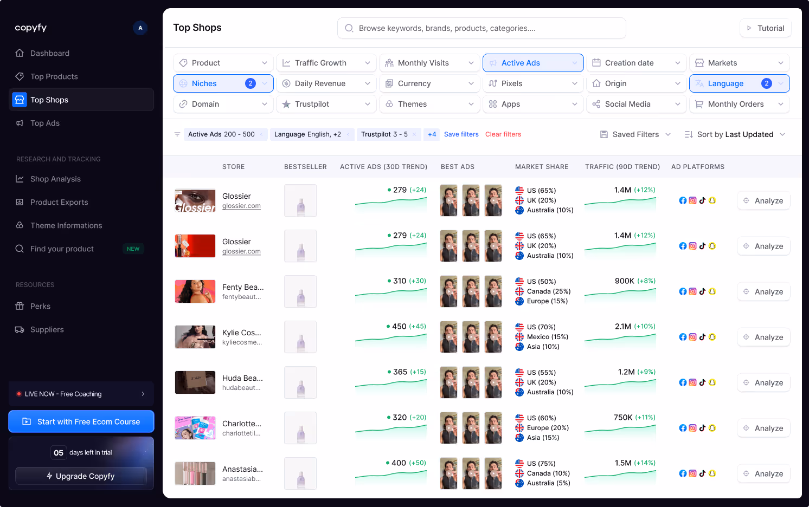The image size is (809, 507).
Task: Open the Themes filter
Action: point(429,104)
